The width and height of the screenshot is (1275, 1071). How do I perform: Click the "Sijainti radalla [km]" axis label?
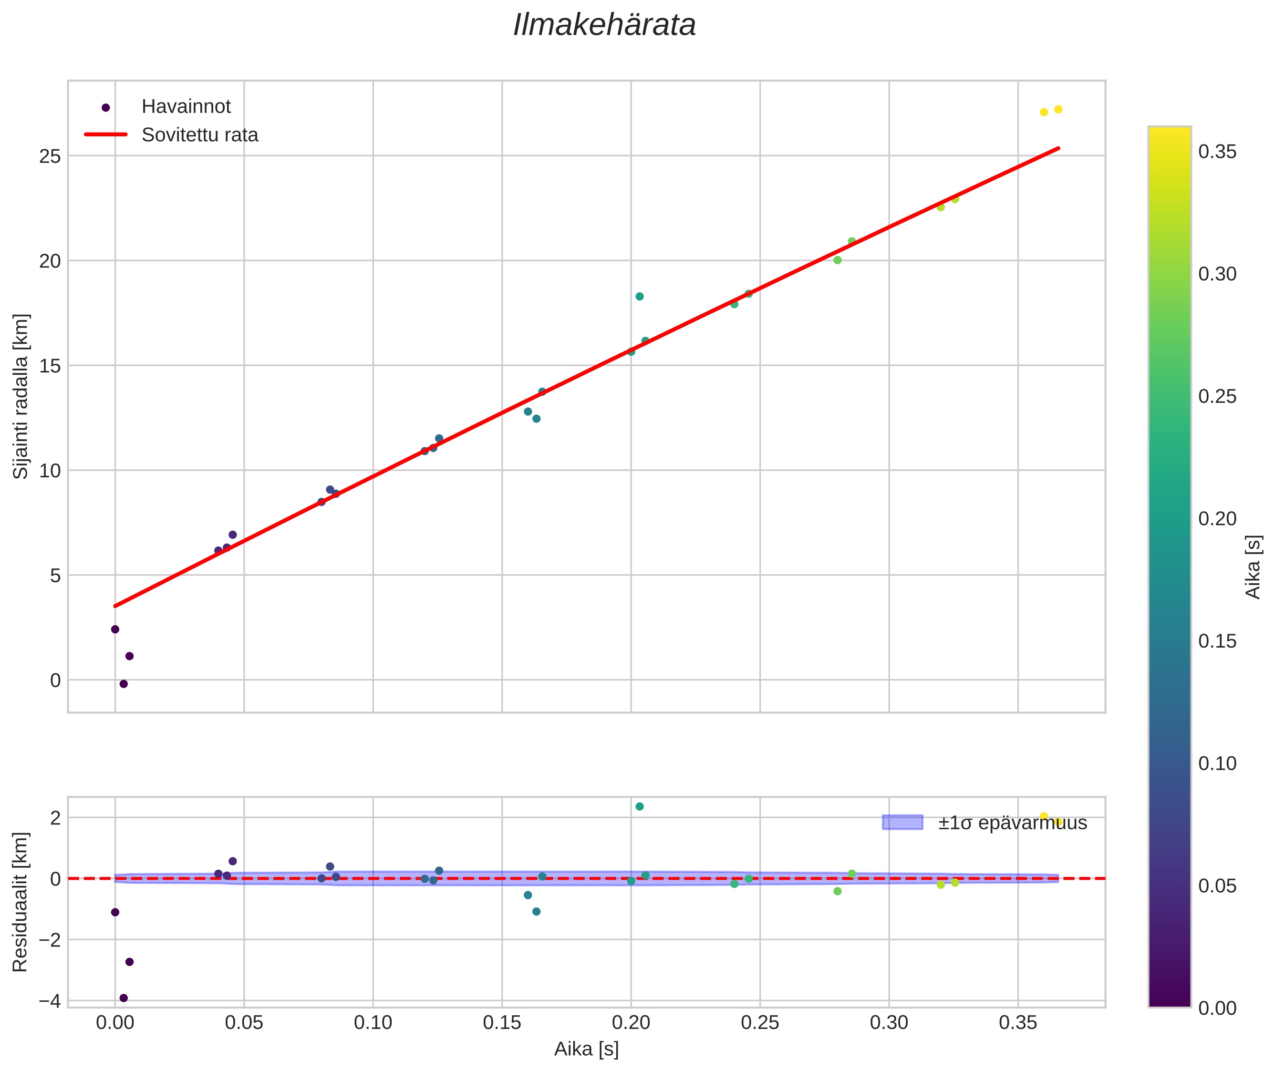(x=21, y=396)
